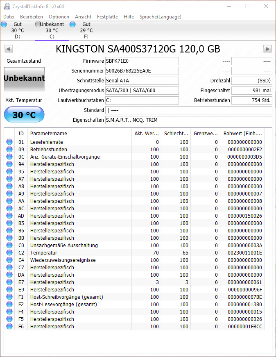Close the CrystalDiskInfo window
This screenshot has height=357, width=276.
[x=266, y=7]
